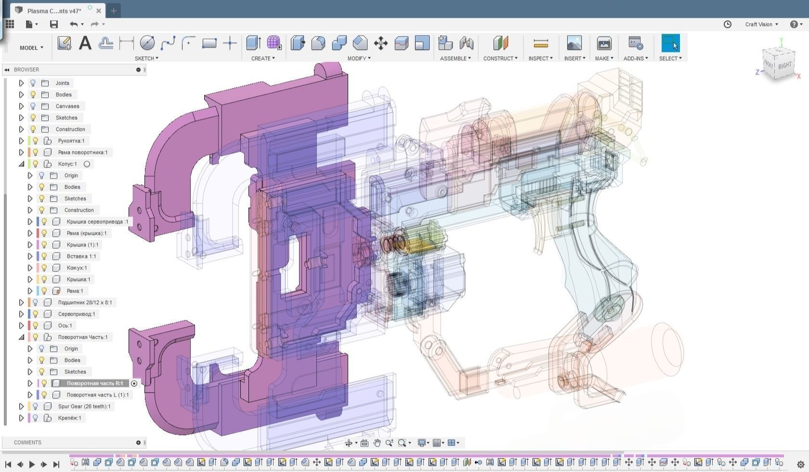Select the sketch Point tool
This screenshot has height=472, width=809.
(x=230, y=43)
